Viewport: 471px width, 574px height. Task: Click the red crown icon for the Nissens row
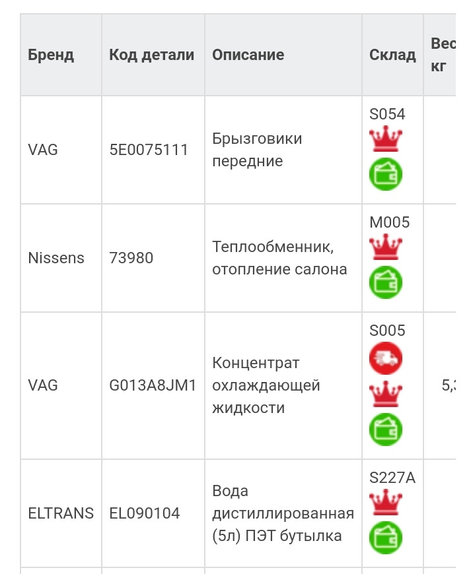386,247
